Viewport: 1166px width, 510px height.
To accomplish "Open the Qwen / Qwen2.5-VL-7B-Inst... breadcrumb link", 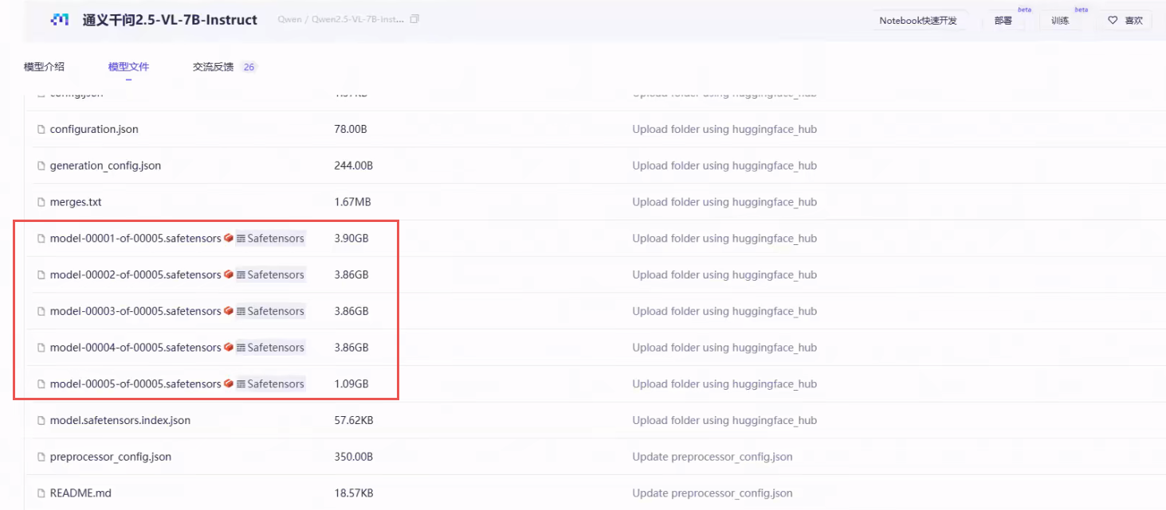I will tap(341, 20).
